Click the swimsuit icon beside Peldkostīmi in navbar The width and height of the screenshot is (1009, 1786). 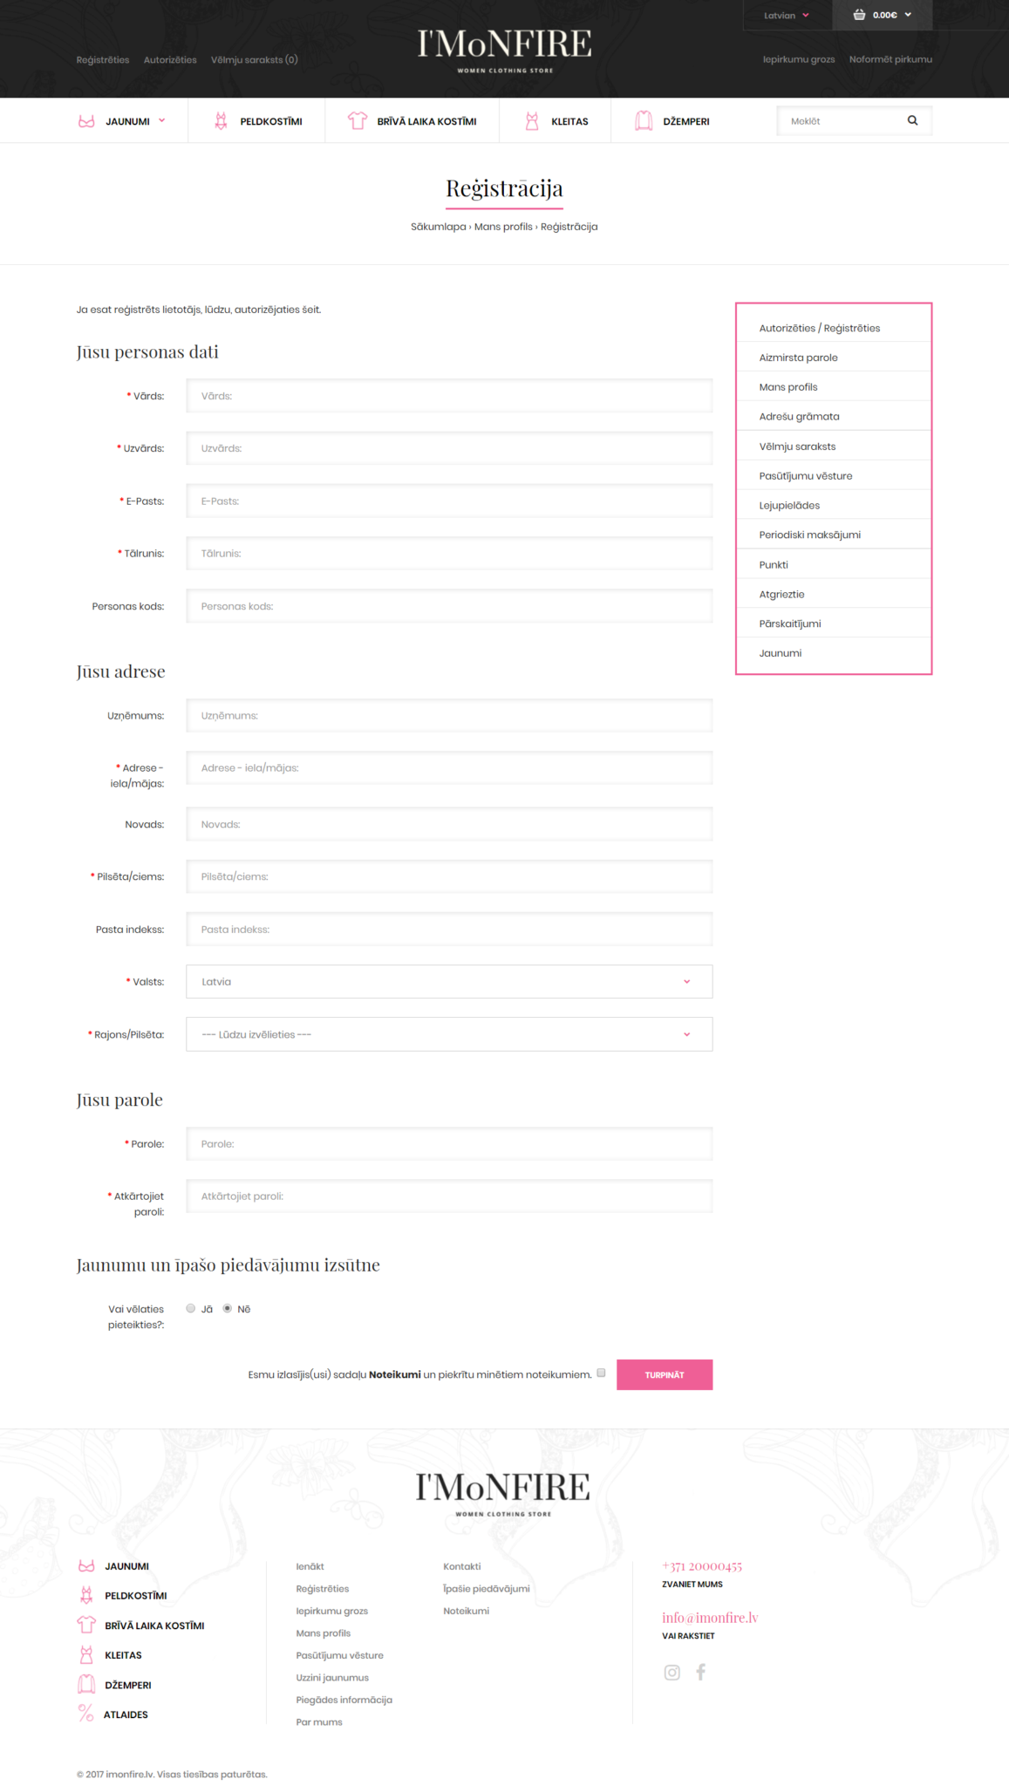pyautogui.click(x=221, y=121)
